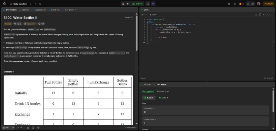Open the help question-mark icon
This screenshot has width=276, height=131.
tap(38, 128)
